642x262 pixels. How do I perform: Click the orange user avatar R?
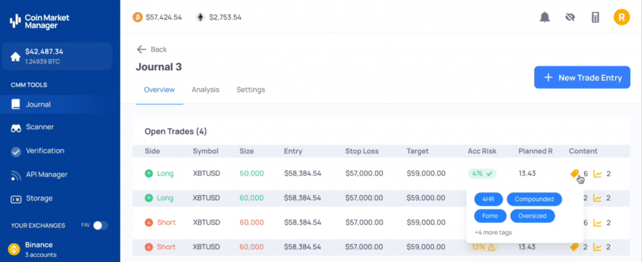(x=621, y=17)
